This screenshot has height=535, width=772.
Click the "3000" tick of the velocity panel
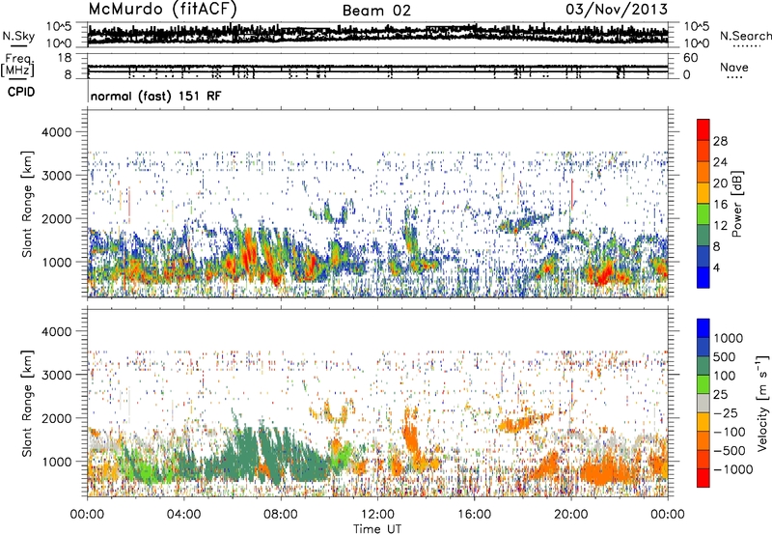(59, 375)
